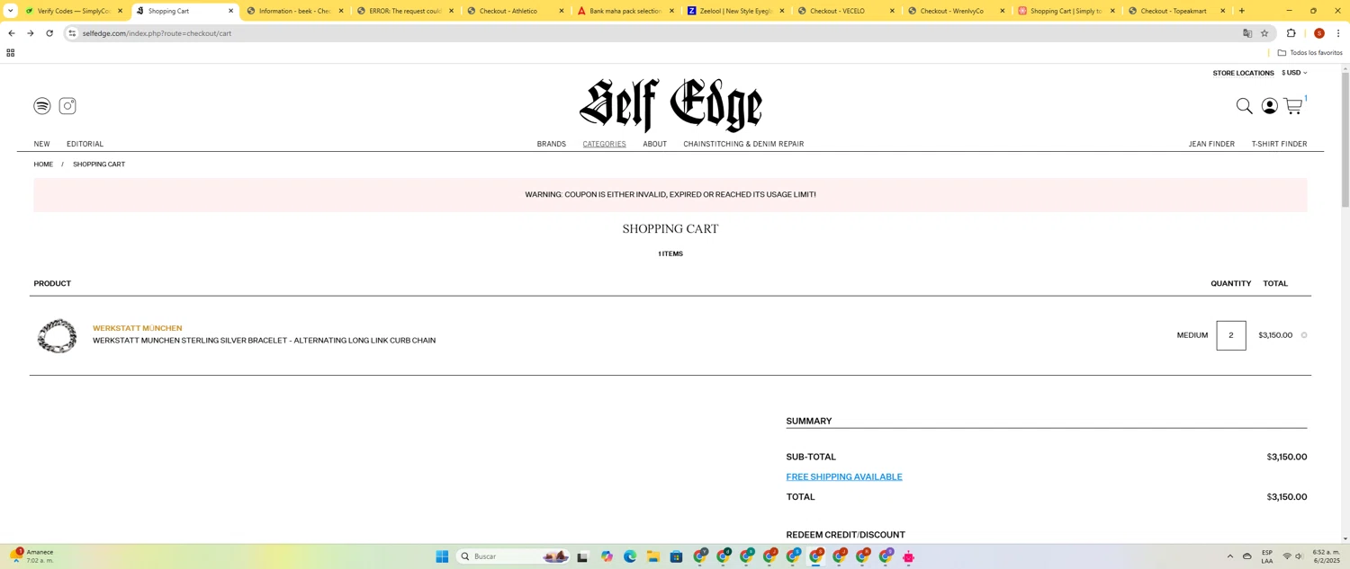Click the ESP LAA language indicator
This screenshot has width=1350, height=569.
pyautogui.click(x=1267, y=556)
